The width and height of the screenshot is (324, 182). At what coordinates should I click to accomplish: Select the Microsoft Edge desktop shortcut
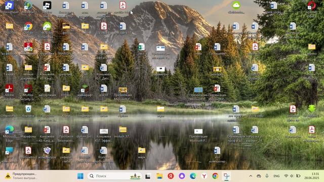pyautogui.click(x=9, y=129)
